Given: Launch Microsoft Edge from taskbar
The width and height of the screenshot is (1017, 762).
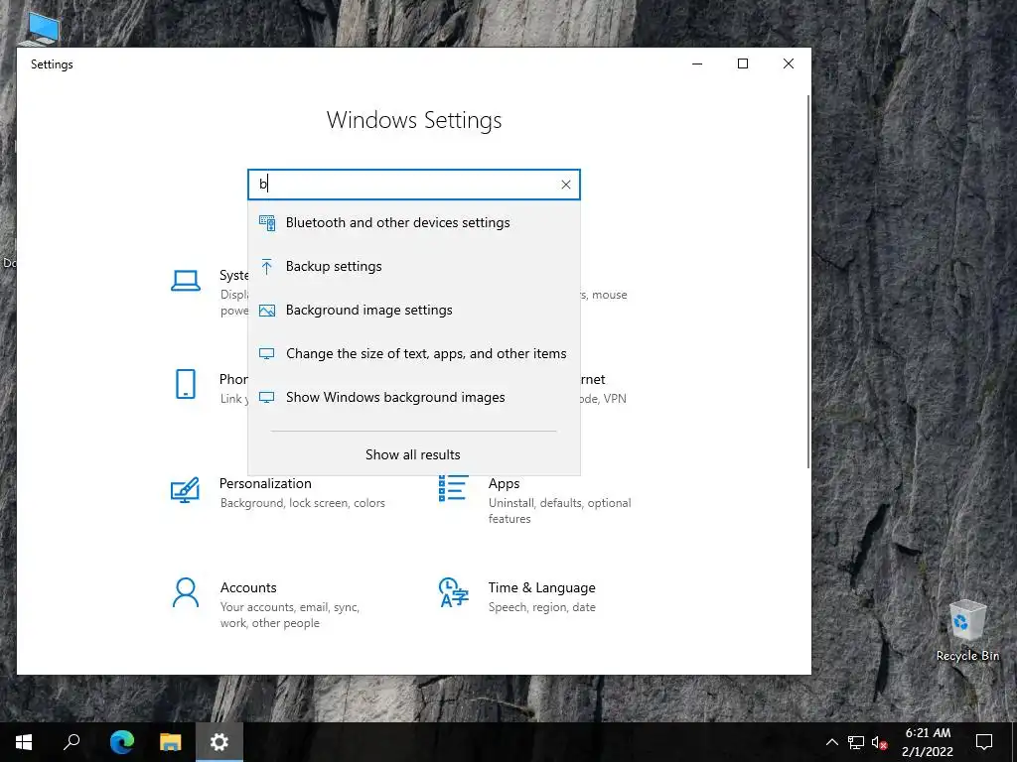Looking at the screenshot, I should 122,742.
